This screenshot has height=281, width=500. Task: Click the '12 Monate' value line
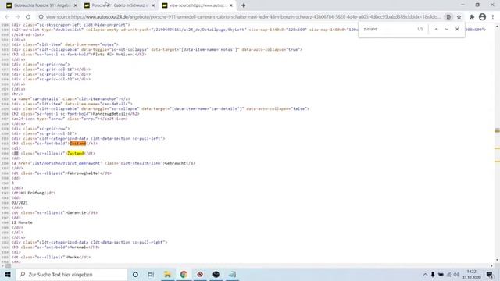pyautogui.click(x=22, y=222)
